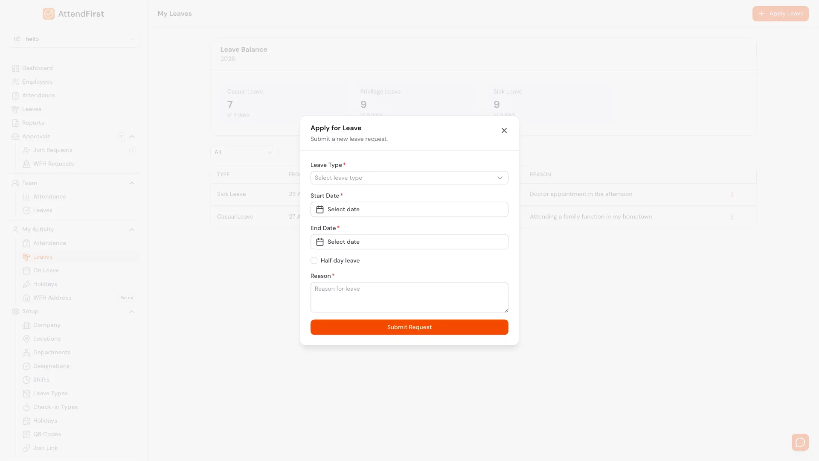Click the Casual Leave balance card
The height and width of the screenshot is (461, 819).
click(283, 104)
